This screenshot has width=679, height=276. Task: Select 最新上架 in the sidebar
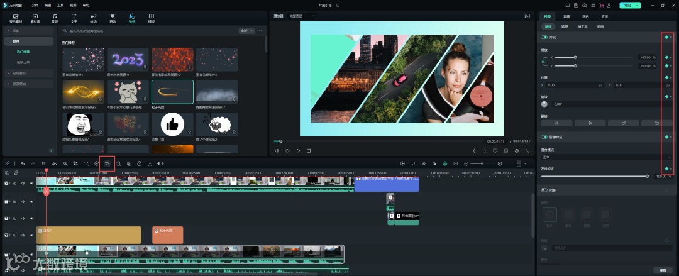pos(23,62)
